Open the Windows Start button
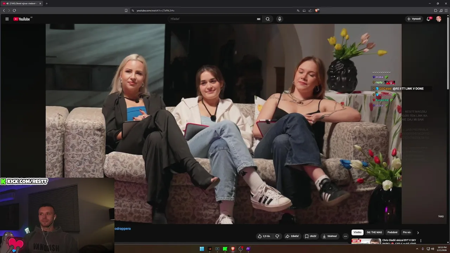The image size is (450, 253). (202, 249)
